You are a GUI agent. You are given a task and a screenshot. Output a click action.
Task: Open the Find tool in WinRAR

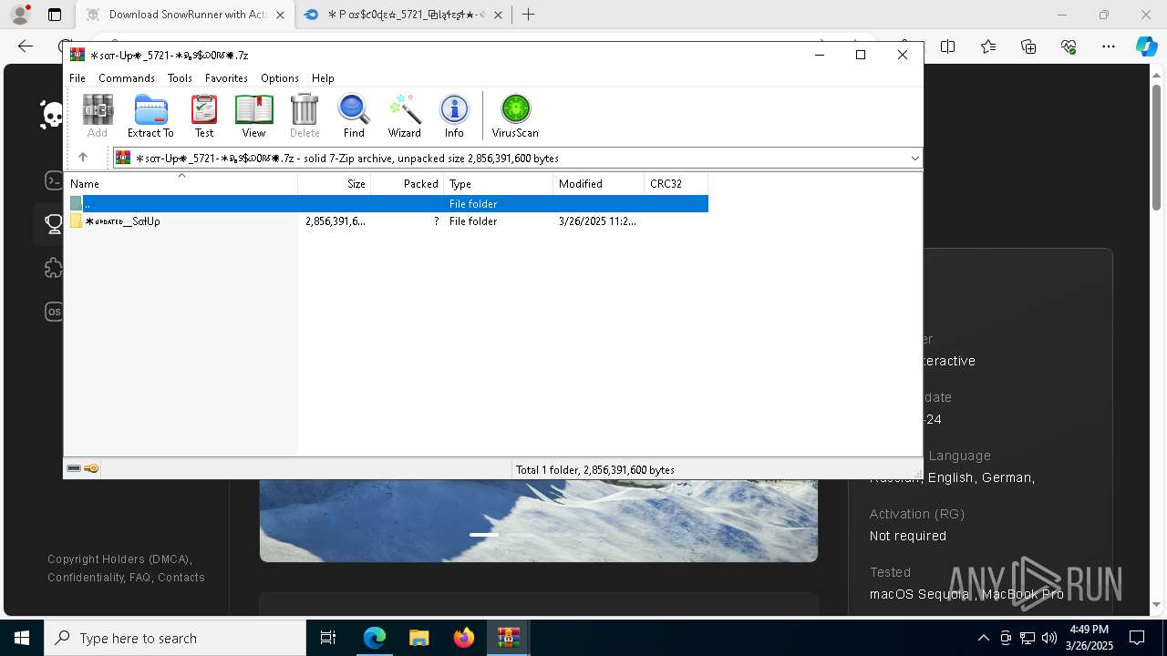pyautogui.click(x=354, y=116)
